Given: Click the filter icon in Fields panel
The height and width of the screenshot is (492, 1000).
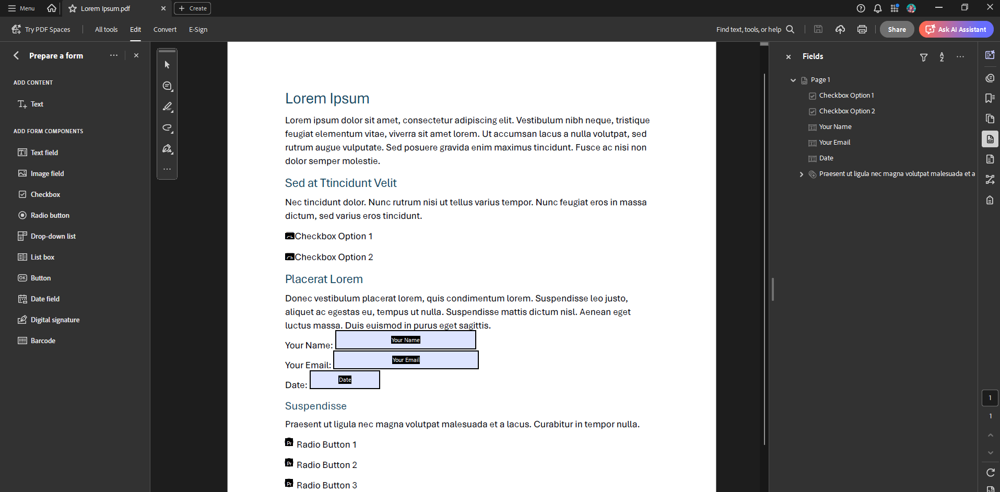Looking at the screenshot, I should click(x=923, y=57).
